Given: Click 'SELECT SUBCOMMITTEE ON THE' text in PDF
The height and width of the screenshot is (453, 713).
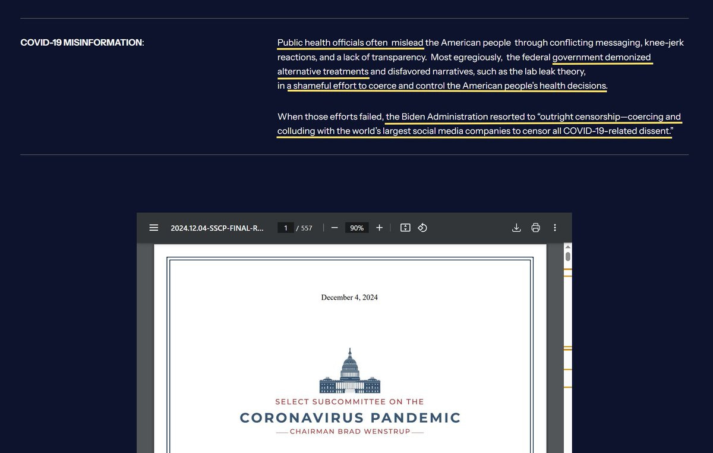Looking at the screenshot, I should (x=349, y=402).
